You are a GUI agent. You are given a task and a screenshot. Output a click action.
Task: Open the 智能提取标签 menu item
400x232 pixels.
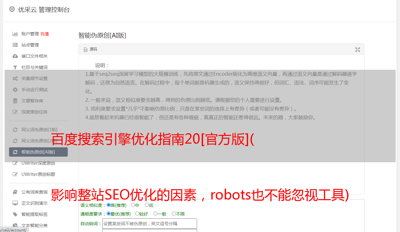point(34,214)
